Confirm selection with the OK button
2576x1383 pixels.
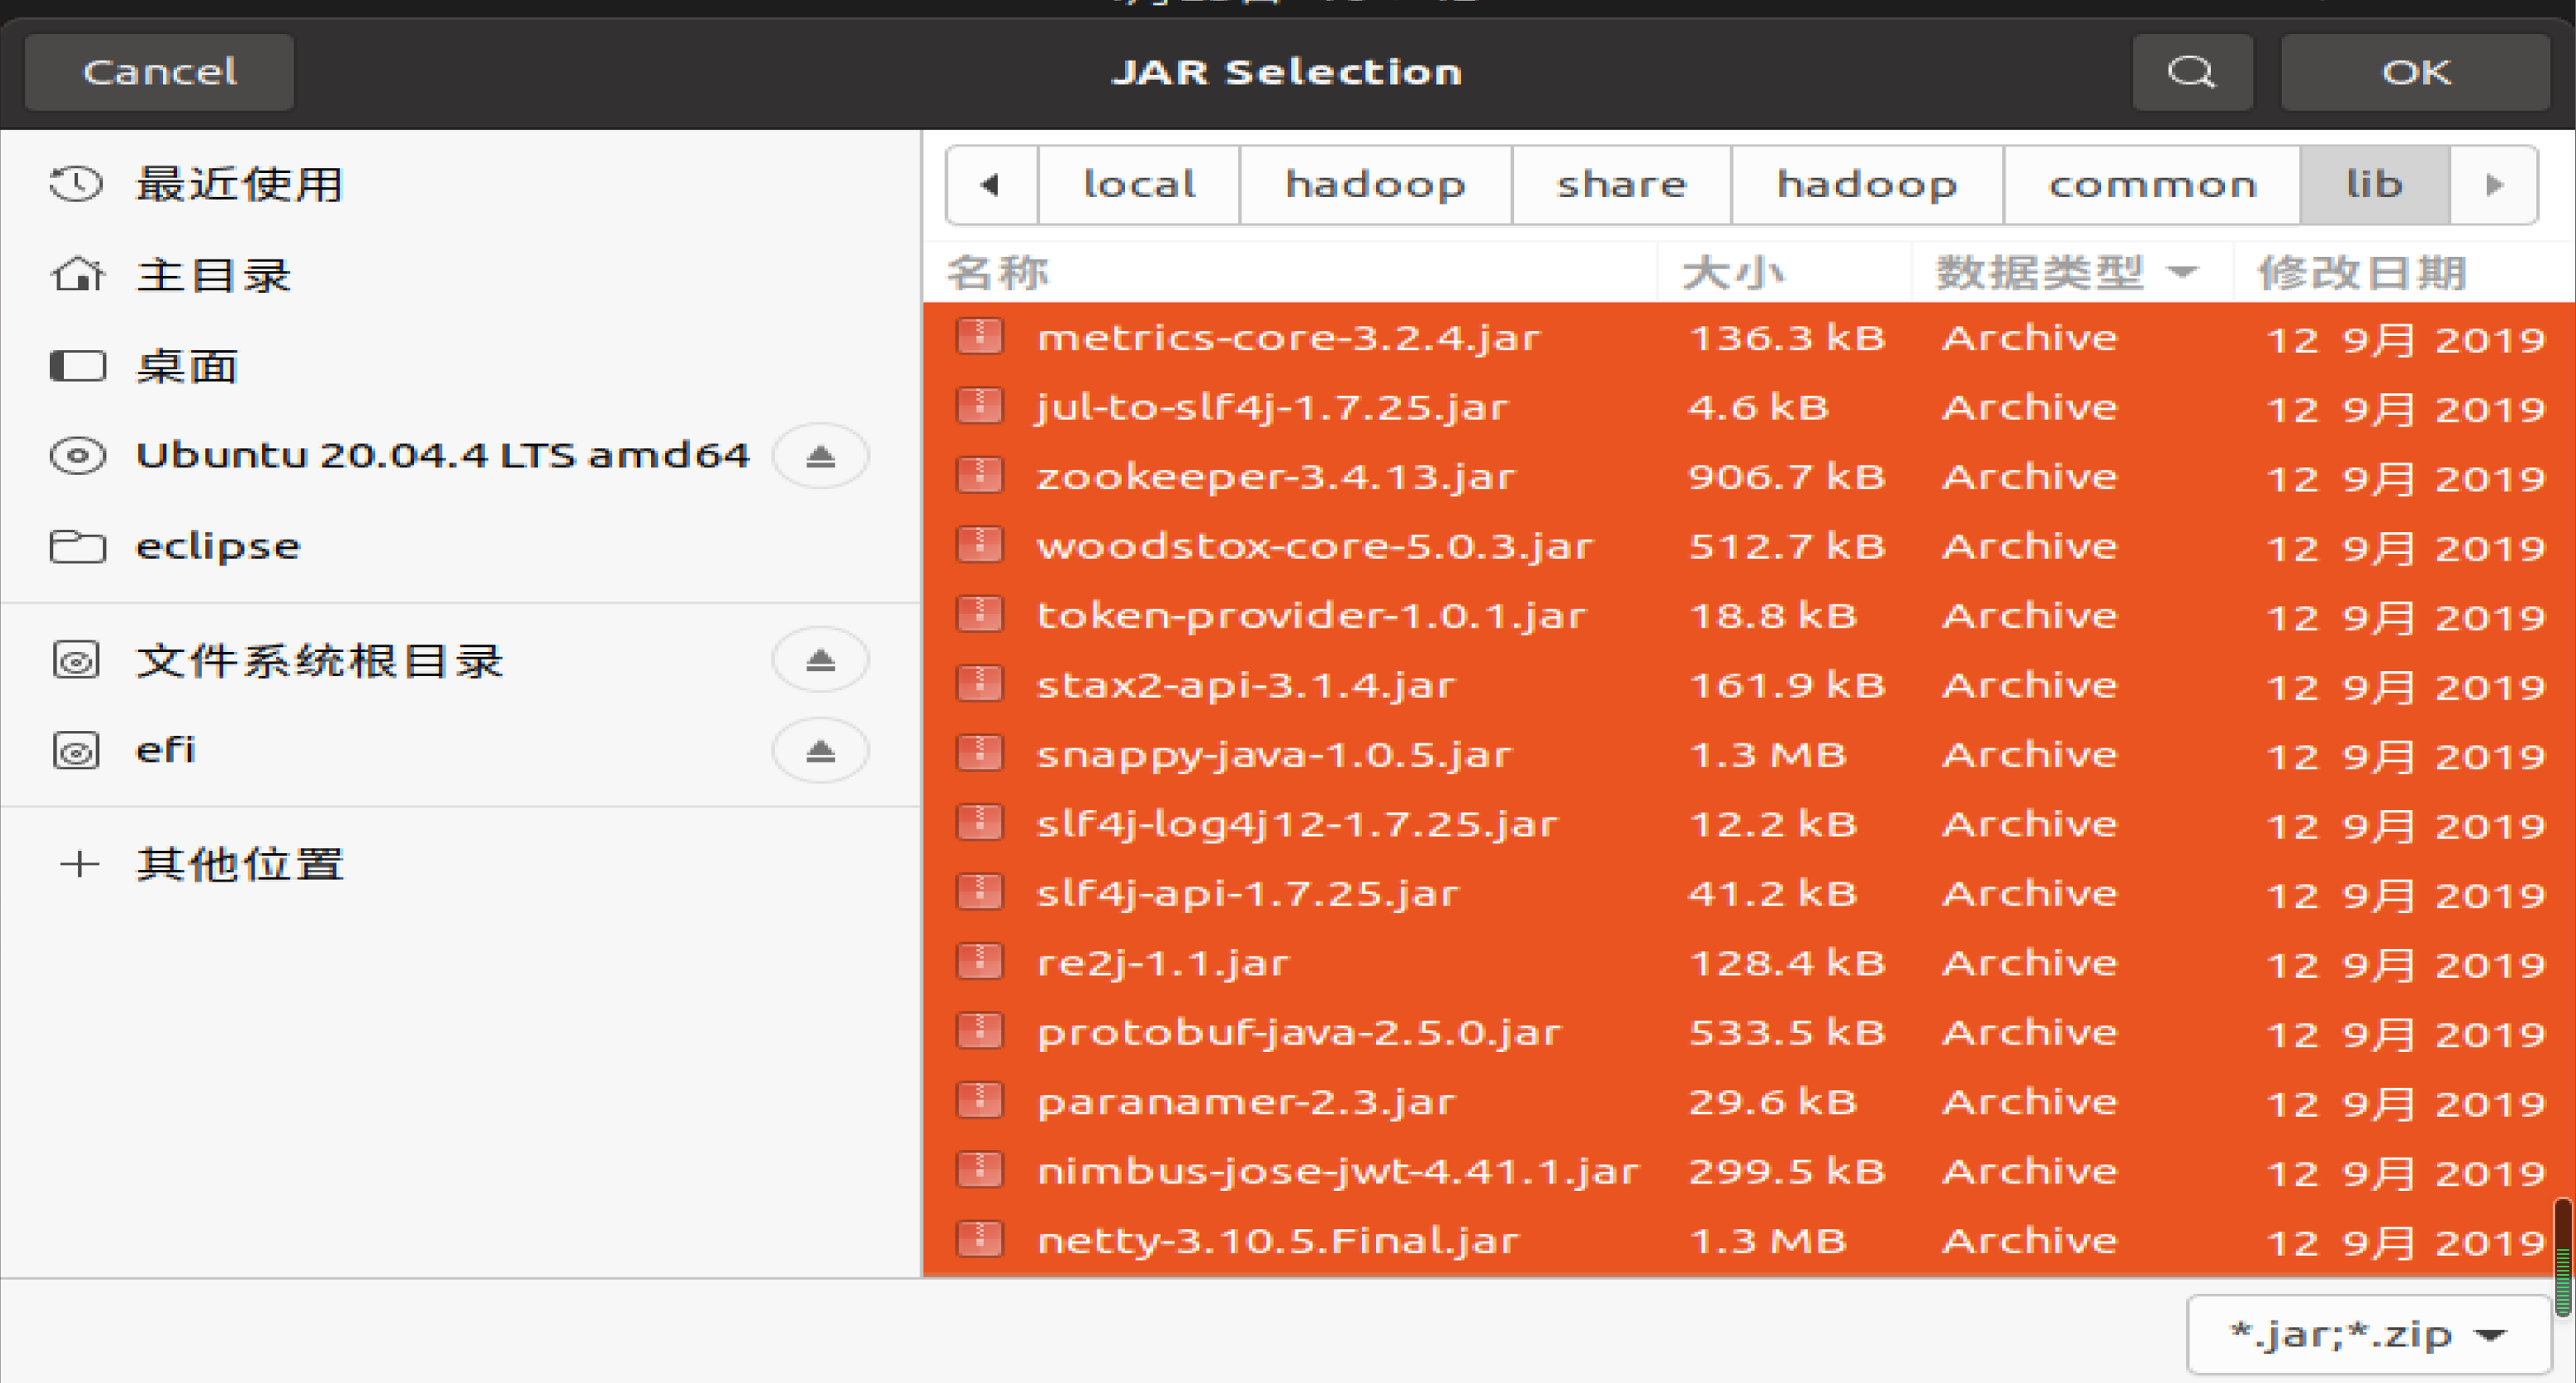[2415, 72]
